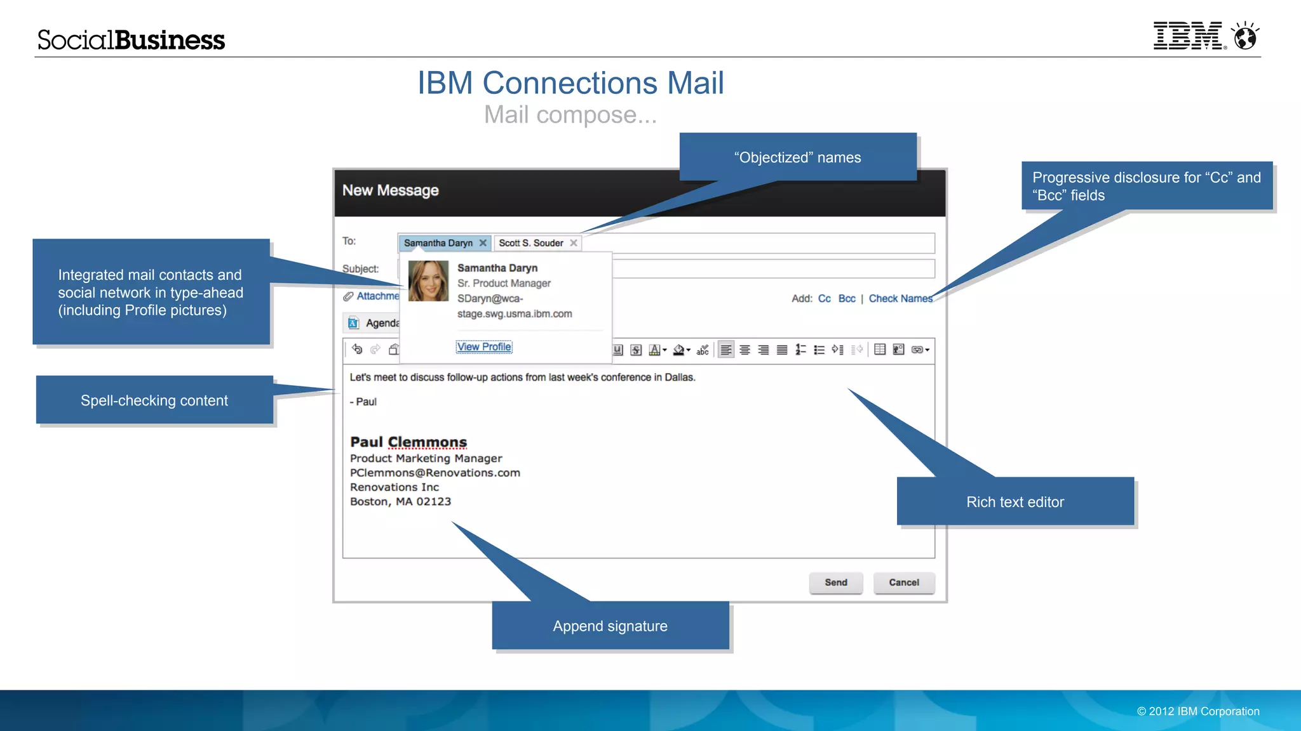Click the redo arrow icon

375,349
